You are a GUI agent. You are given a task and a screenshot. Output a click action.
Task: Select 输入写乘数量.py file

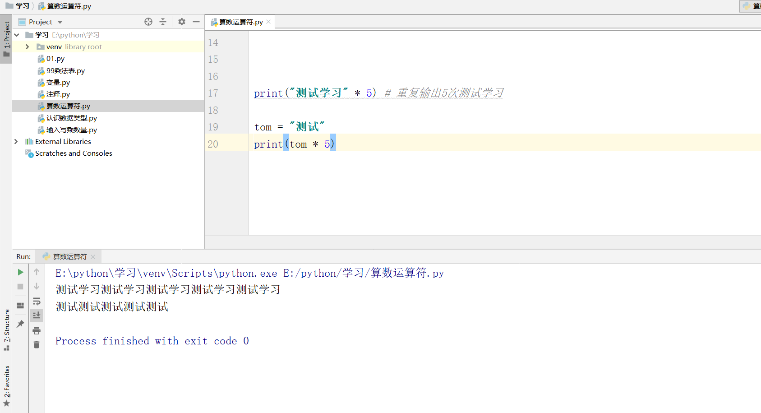coord(71,130)
